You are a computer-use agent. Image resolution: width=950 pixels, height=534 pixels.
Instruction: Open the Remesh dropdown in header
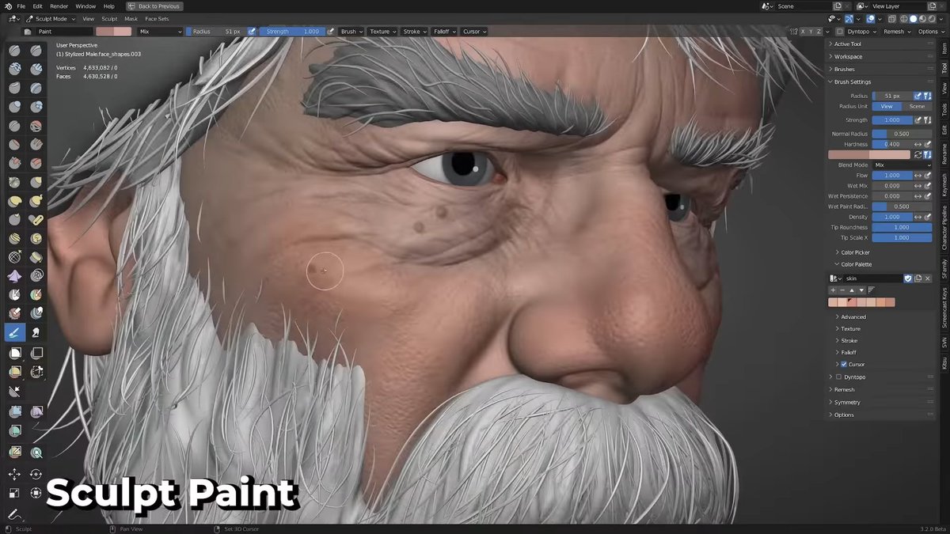[x=896, y=32]
